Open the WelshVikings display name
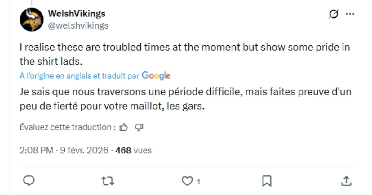The height and width of the screenshot is (195, 372). coord(77,14)
